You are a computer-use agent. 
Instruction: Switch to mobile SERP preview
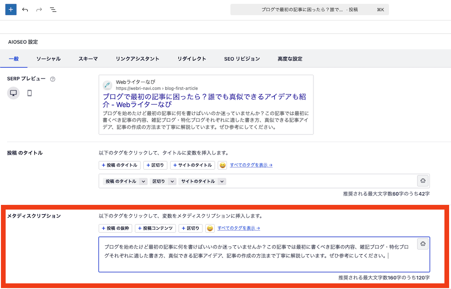(x=29, y=93)
